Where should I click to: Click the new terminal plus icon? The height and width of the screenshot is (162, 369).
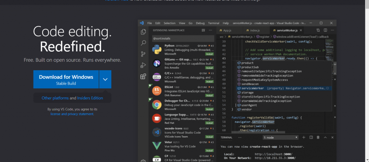click(x=303, y=137)
